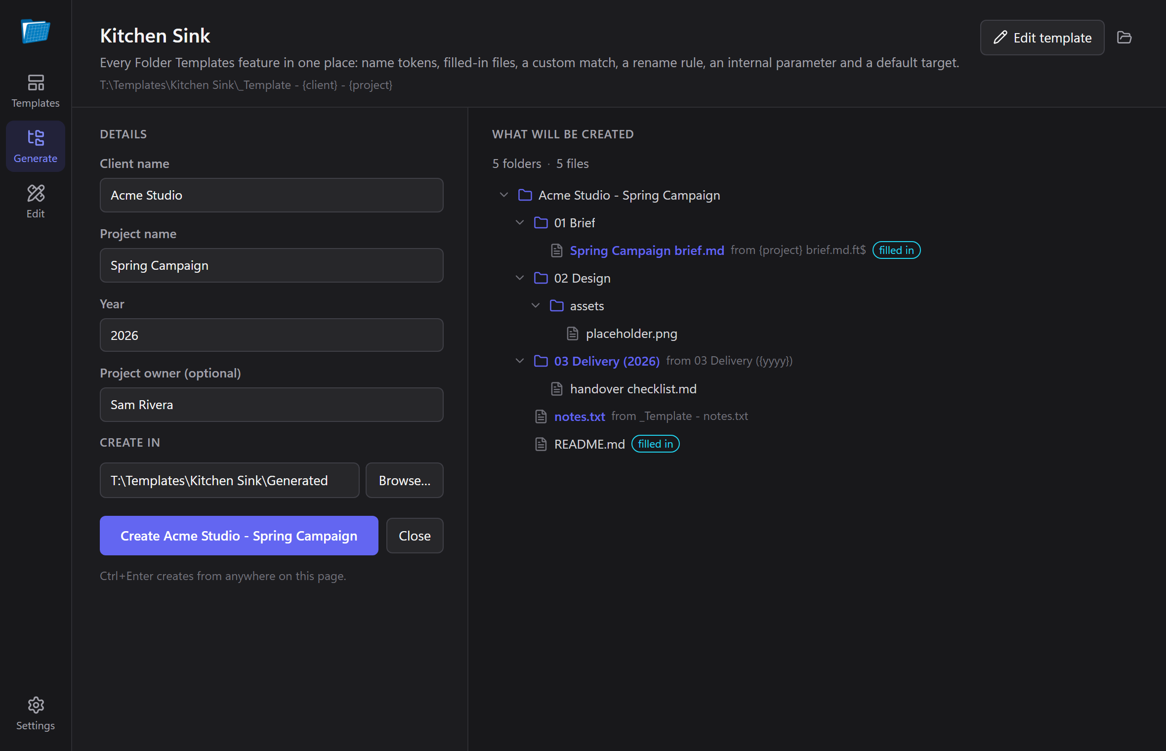Collapse the 03 Delivery (2026) folder chevron
The width and height of the screenshot is (1166, 751).
click(x=519, y=361)
